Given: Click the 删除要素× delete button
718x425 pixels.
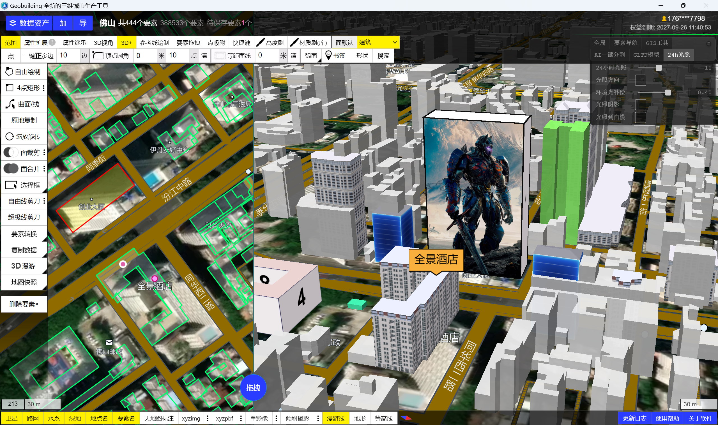Looking at the screenshot, I should [24, 304].
